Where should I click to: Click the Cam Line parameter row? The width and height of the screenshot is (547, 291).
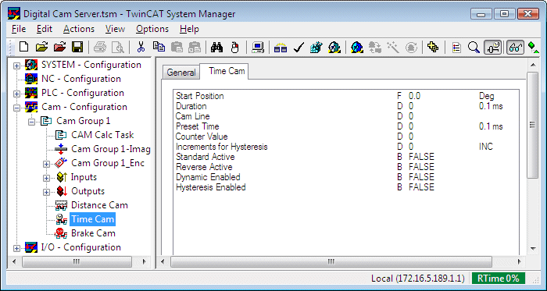tap(345, 116)
